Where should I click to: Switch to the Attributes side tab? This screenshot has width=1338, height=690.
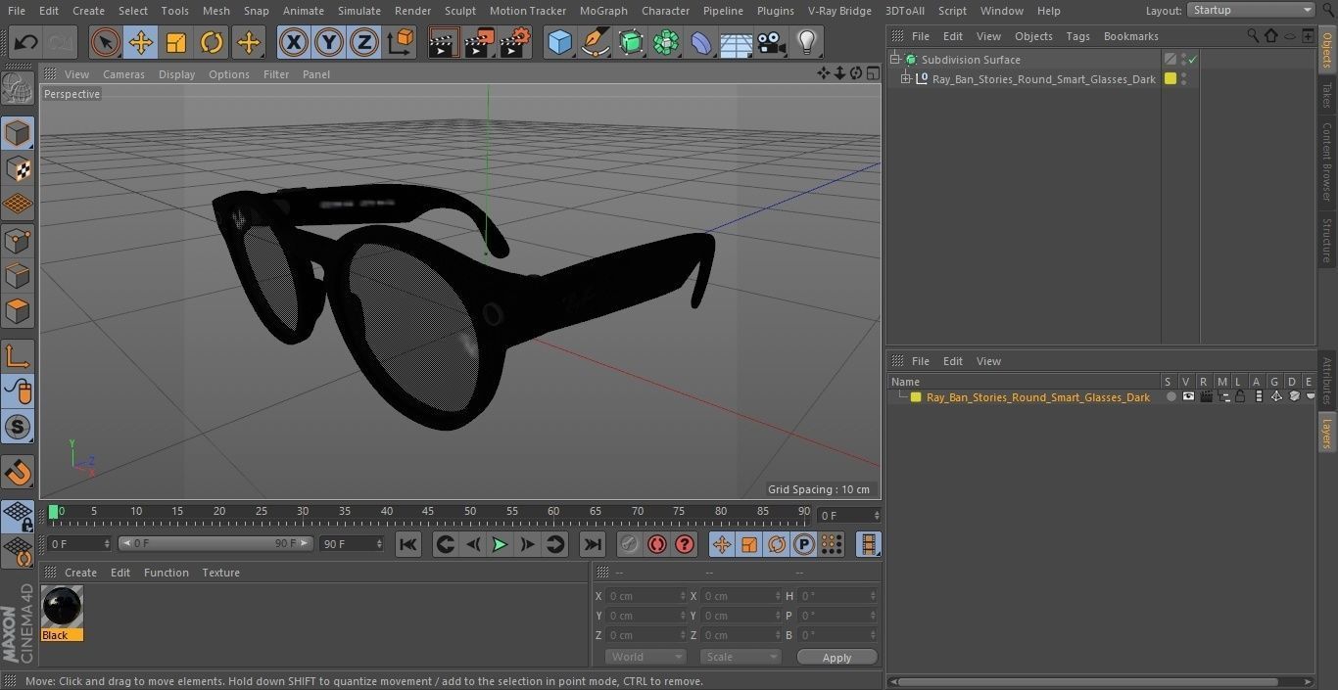[1327, 382]
